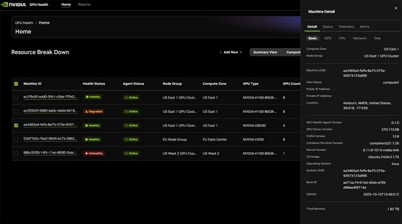Tick the checkbox for machine 88bc5200
This screenshot has height=224, width=402.
16,153
